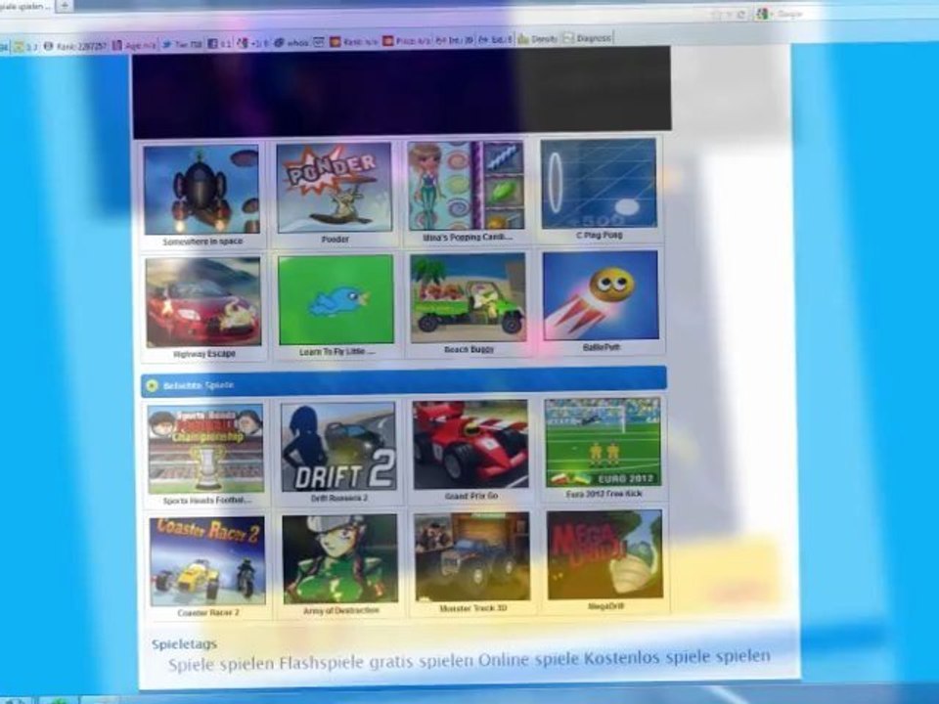Open a new browser tab with the plus button

[x=65, y=6]
